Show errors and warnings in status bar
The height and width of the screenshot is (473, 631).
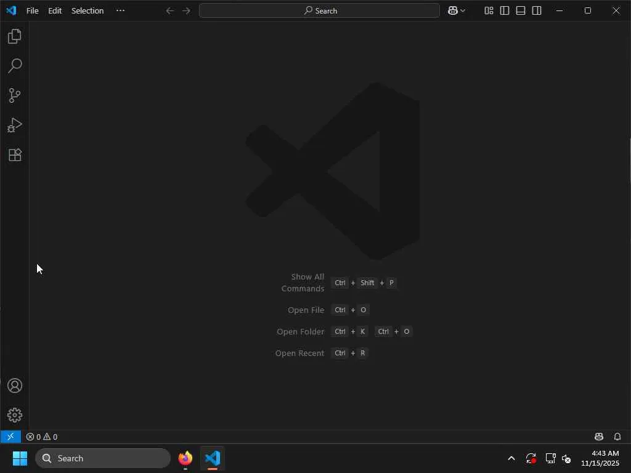coord(42,437)
